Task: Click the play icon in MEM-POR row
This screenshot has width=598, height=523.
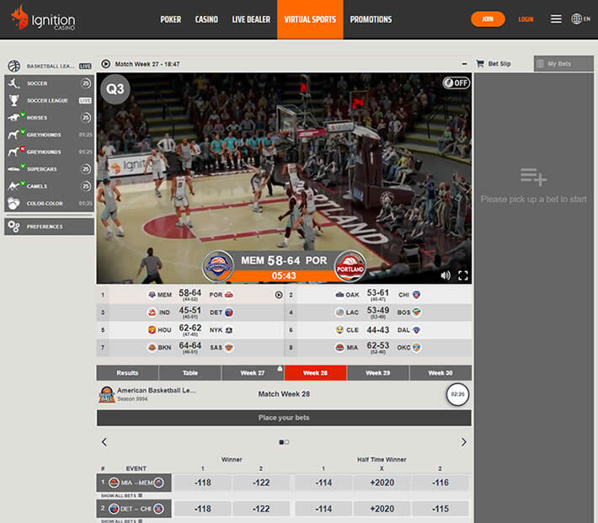Action: click(279, 295)
